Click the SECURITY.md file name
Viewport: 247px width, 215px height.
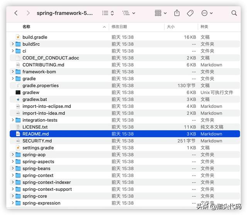coord(37,141)
